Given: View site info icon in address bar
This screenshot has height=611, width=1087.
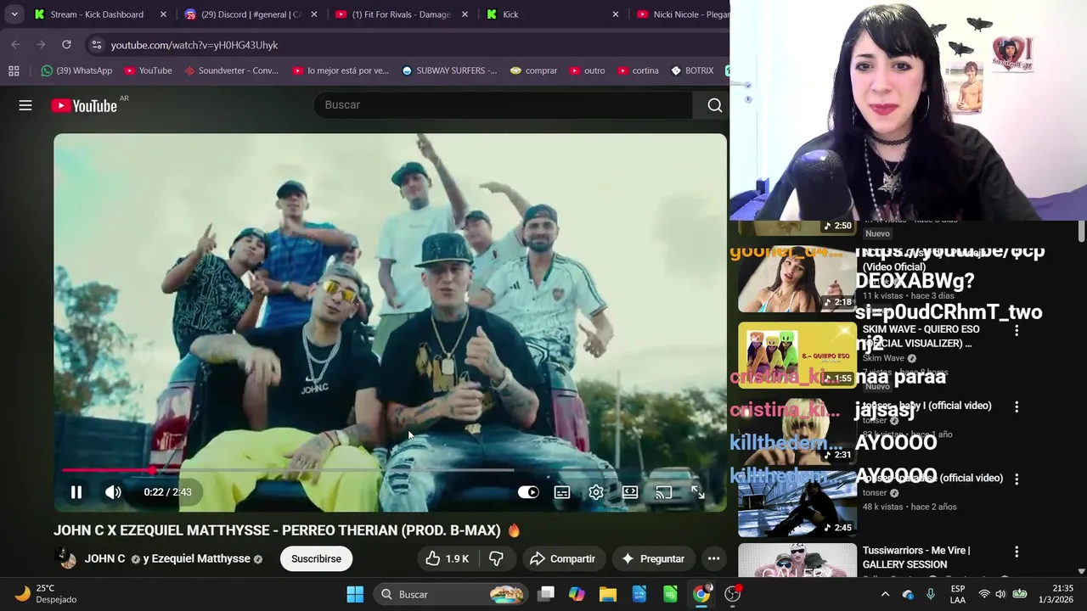Looking at the screenshot, I should click(x=96, y=45).
